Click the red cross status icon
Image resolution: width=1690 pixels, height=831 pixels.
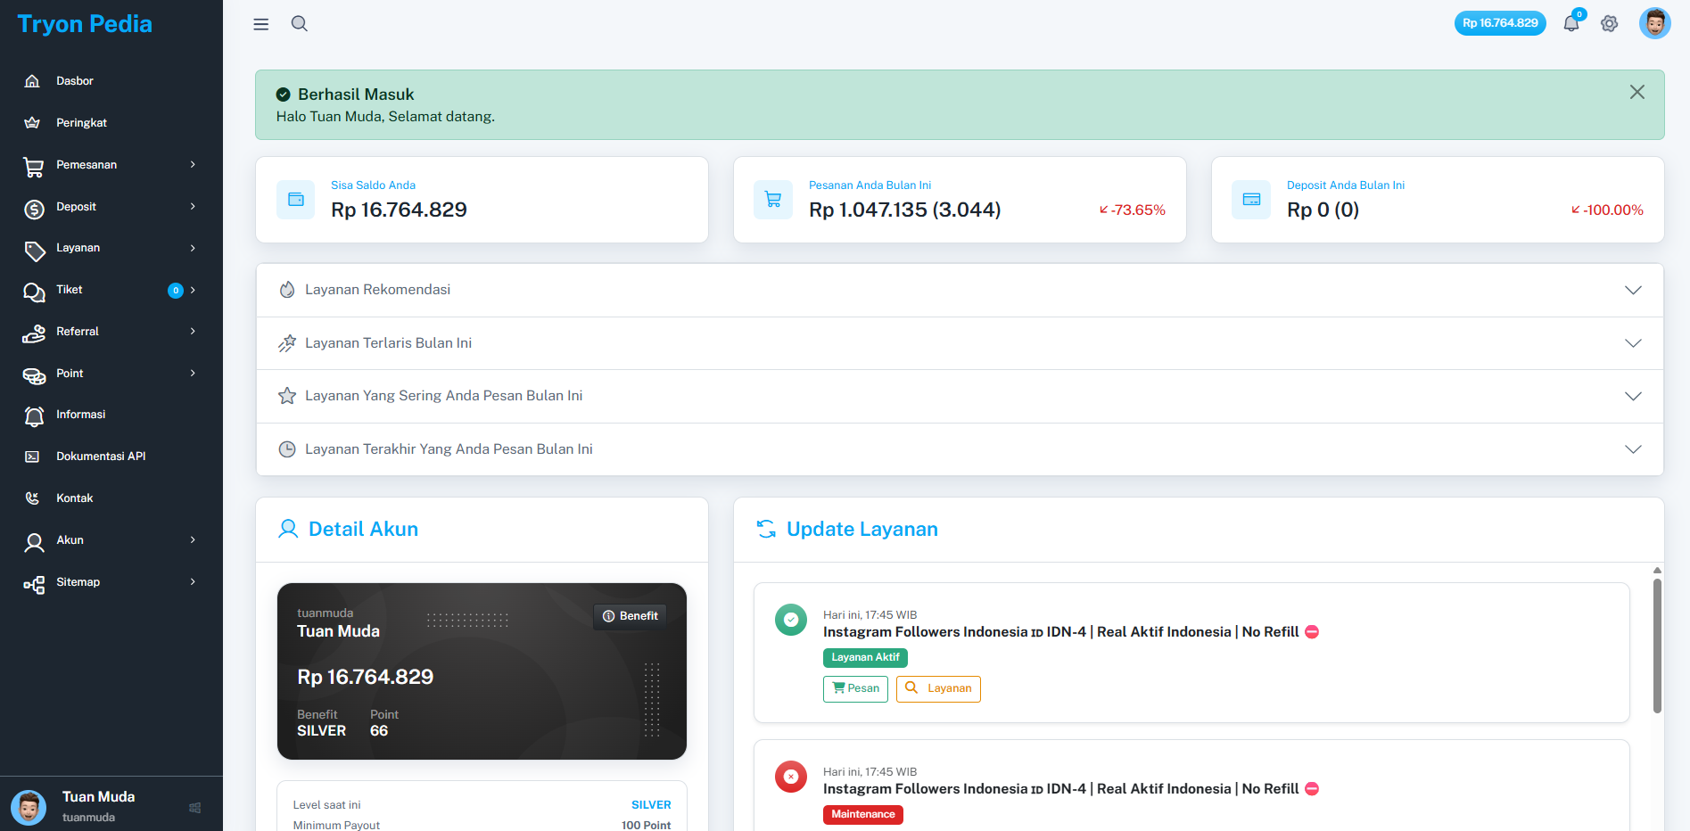click(x=791, y=777)
